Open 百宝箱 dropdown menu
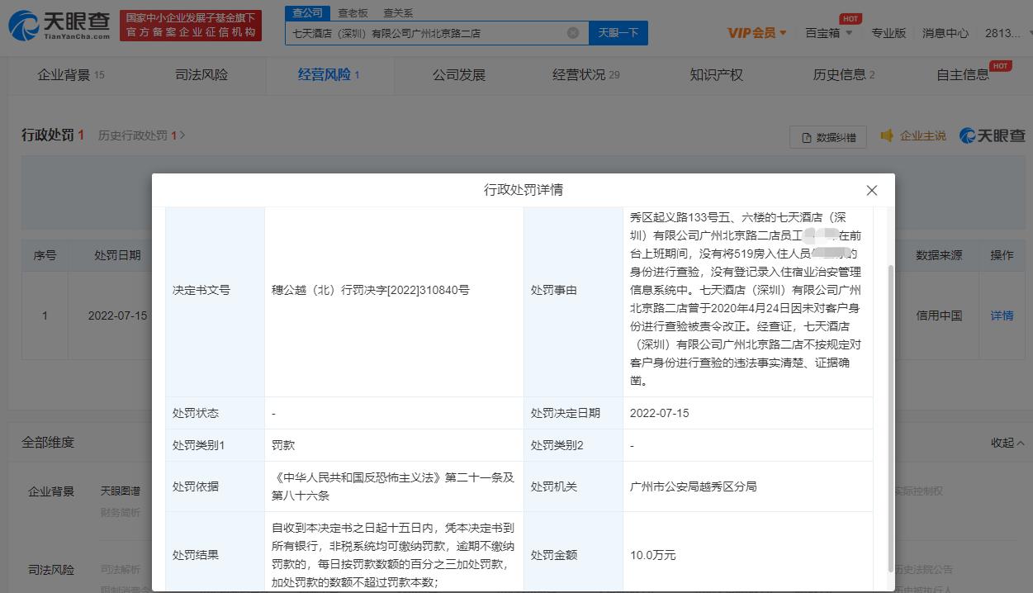The height and width of the screenshot is (593, 1033). (x=827, y=33)
